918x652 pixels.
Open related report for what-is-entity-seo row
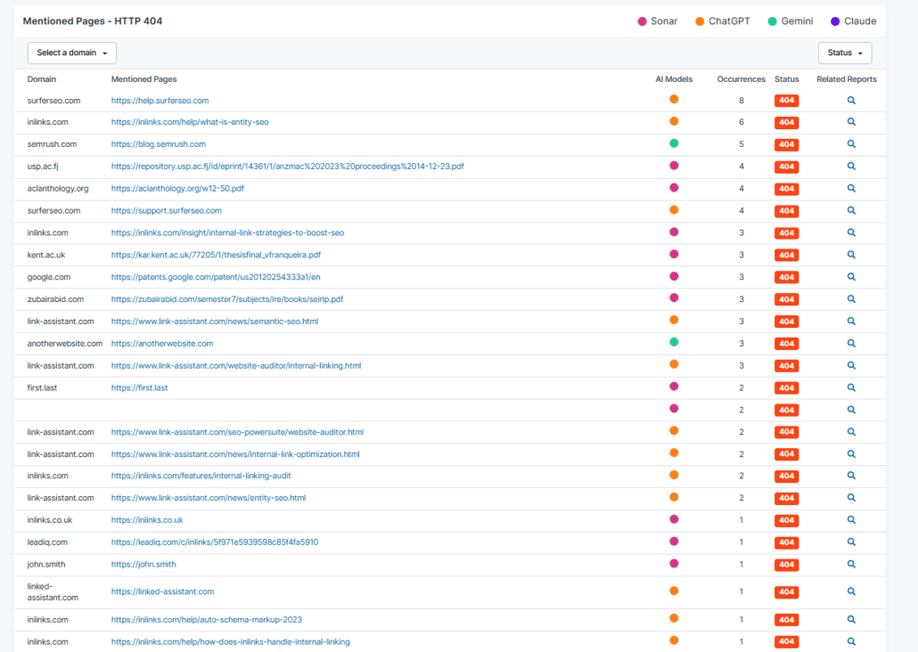pos(851,122)
